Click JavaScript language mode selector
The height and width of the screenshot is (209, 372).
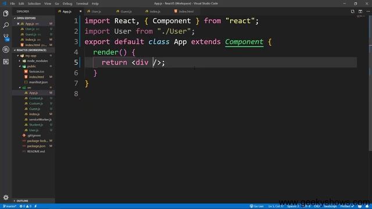coord(330,207)
